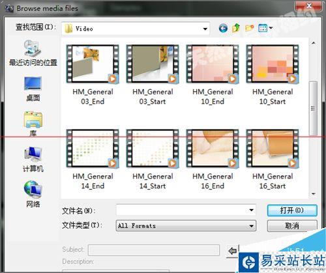Image resolution: width=326 pixels, height=273 pixels.
Task: Click the file name (文件名) input field
Action: 186,210
